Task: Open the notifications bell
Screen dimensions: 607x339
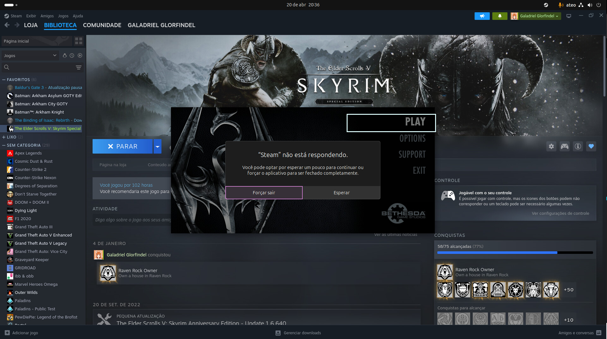Action: click(500, 16)
